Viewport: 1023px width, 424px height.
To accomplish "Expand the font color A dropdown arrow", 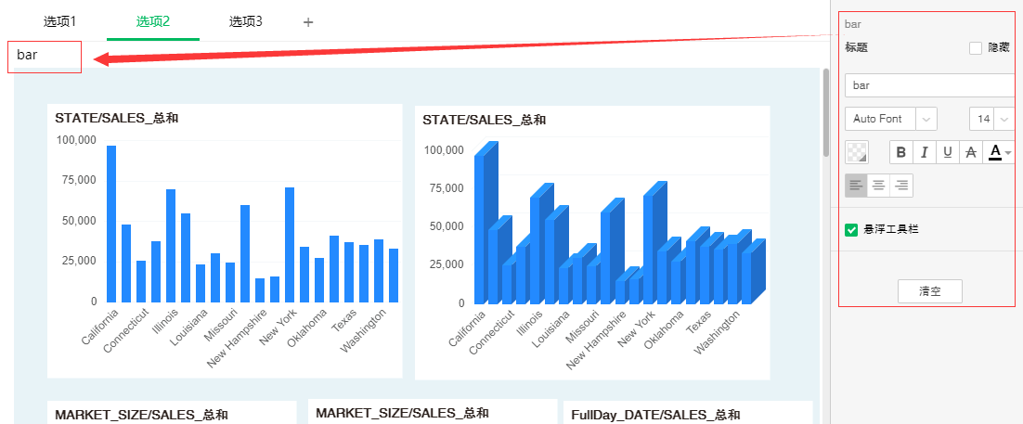I will pyautogui.click(x=1008, y=152).
